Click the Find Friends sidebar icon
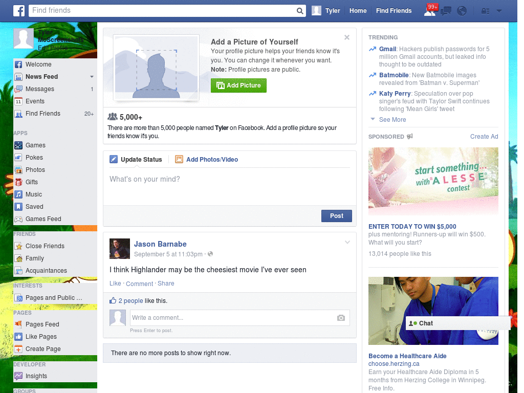Screen dimensions: 524x393 [19, 114]
